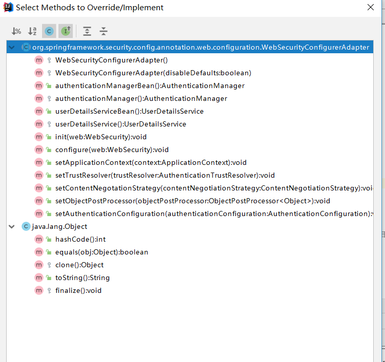385x362 pixels.
Task: Select setAuthenticationConfiguration method
Action: 214,214
